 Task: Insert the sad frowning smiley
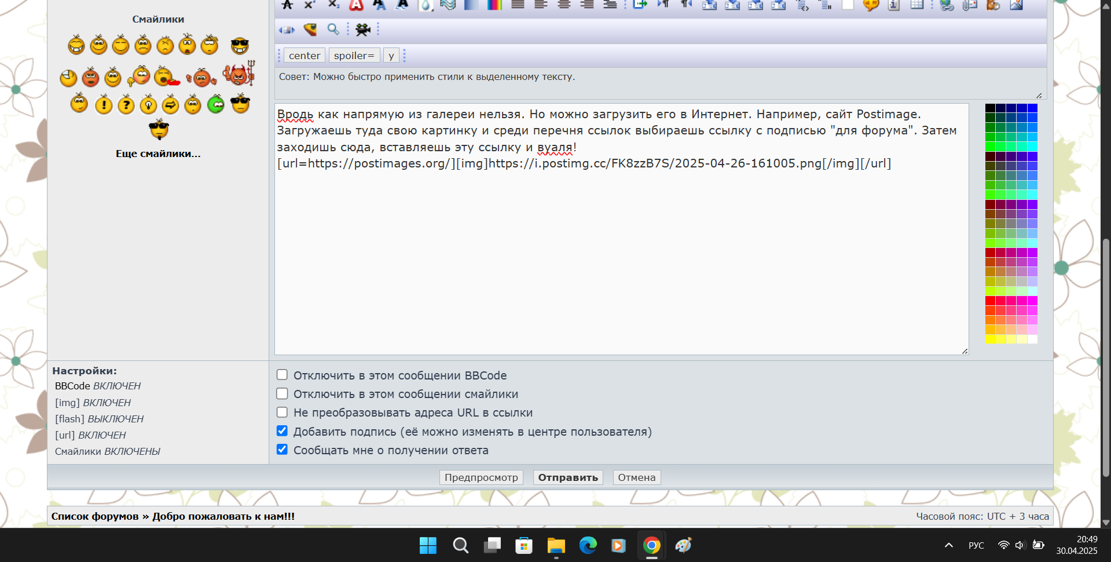[143, 45]
